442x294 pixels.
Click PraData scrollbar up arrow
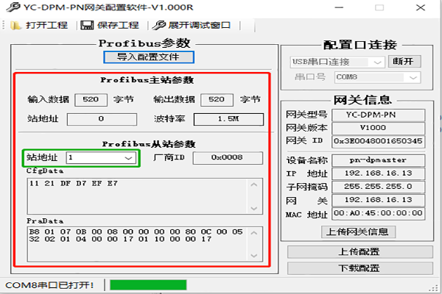coord(254,233)
